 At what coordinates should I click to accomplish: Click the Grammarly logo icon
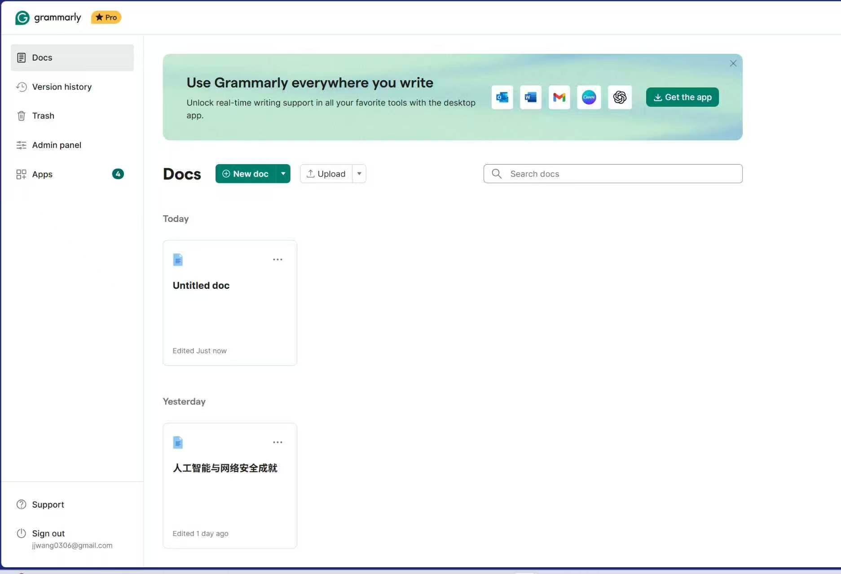[x=22, y=17]
